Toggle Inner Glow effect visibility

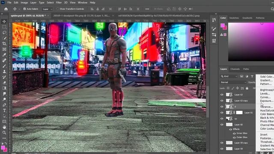pos(234,133)
